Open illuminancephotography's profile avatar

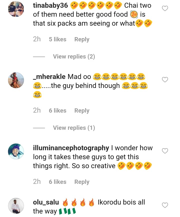16,151
